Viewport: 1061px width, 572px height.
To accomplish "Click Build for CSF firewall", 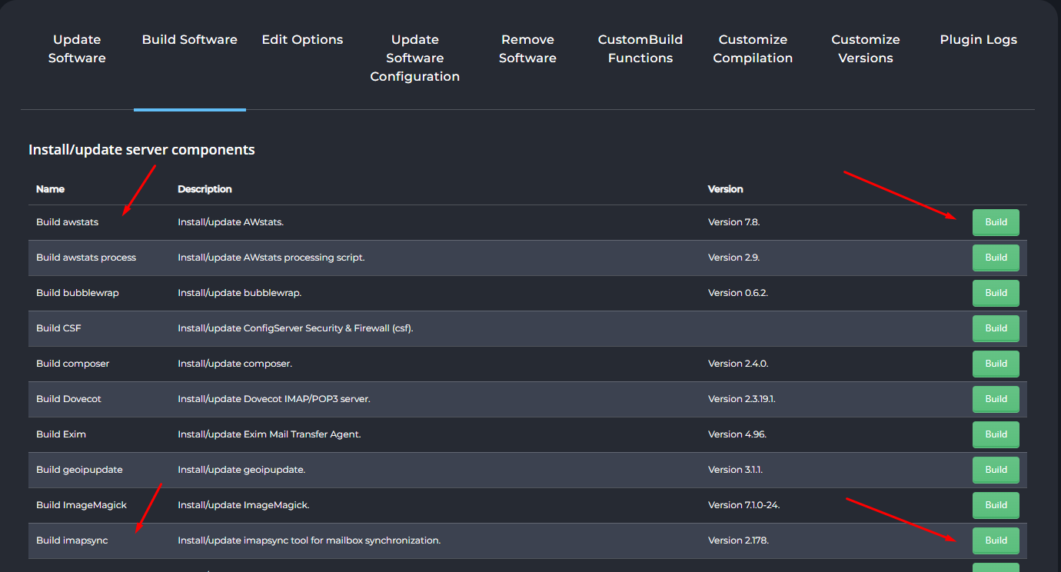I will tap(996, 328).
